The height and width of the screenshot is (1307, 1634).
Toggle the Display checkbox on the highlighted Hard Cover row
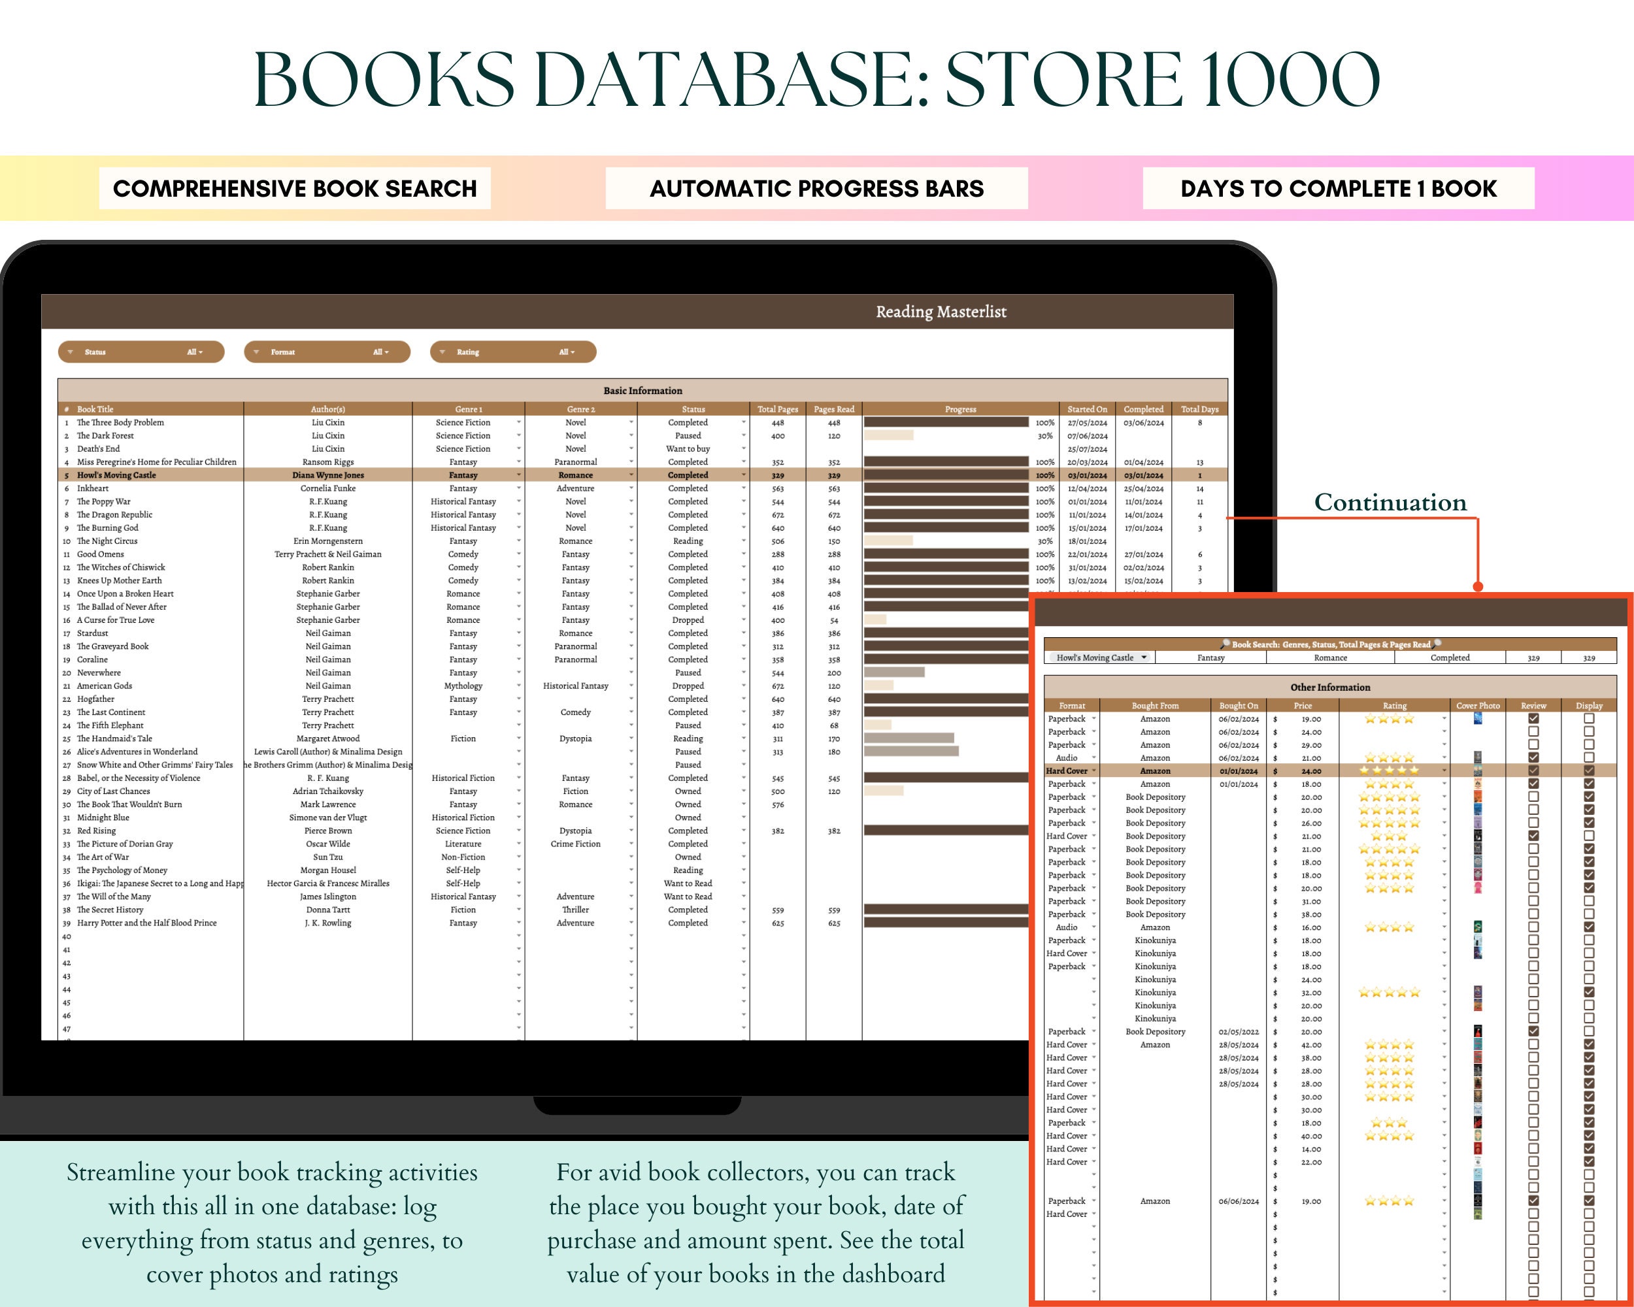tap(1590, 770)
